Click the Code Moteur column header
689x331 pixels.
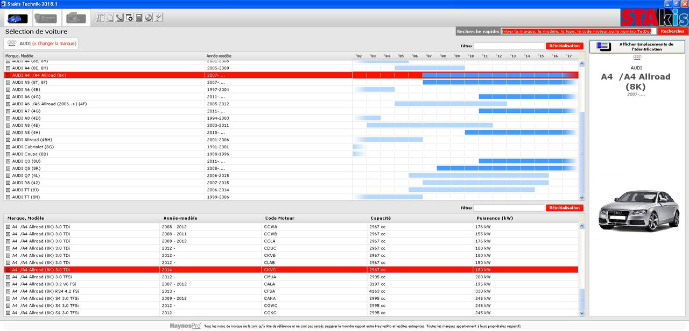[280, 218]
